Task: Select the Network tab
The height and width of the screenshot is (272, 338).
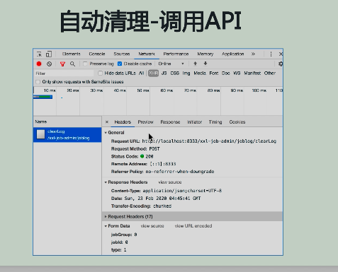Action: coord(147,54)
